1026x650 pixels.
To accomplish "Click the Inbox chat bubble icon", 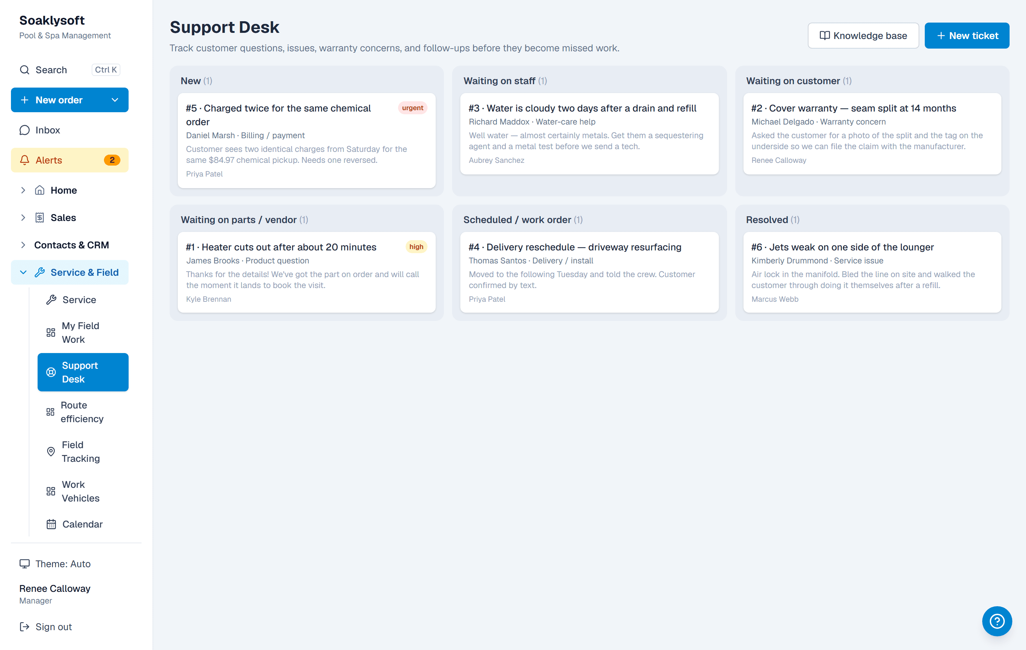I will [x=25, y=130].
